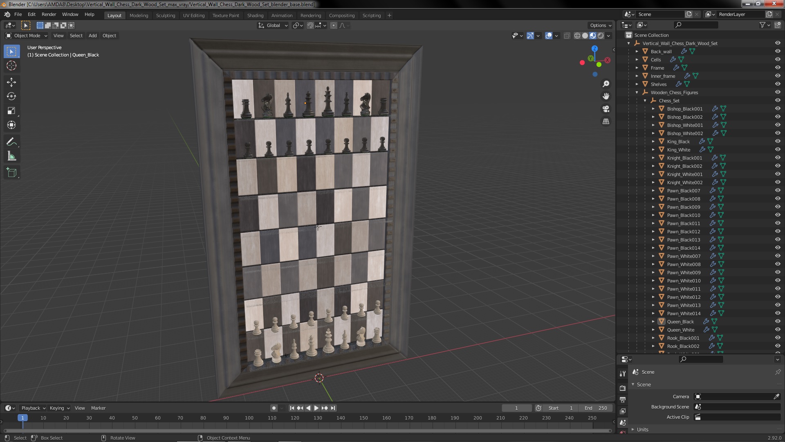Click the Add Cube tool

click(11, 173)
